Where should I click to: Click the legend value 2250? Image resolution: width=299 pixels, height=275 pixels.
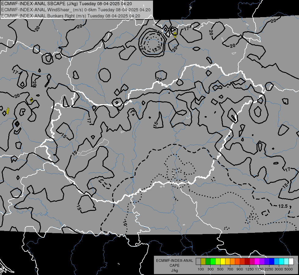(x=269, y=269)
